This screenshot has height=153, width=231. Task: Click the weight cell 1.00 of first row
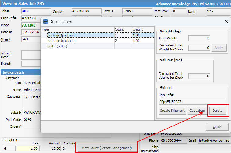click(x=143, y=35)
